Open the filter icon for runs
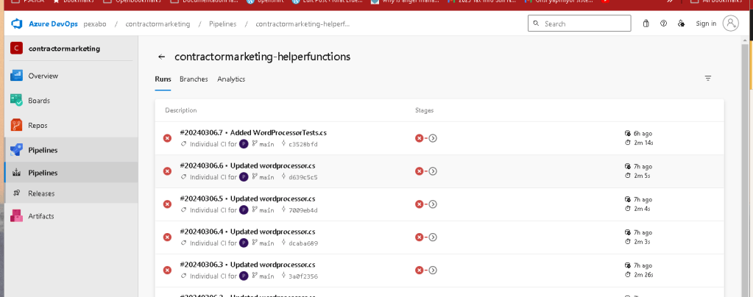 point(708,78)
